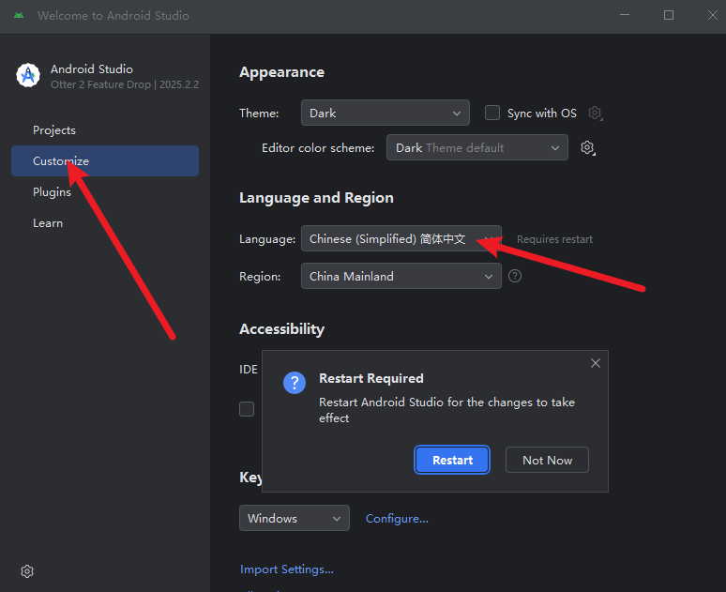Viewport: 726px width, 592px height.
Task: Close the Restart Required popup
Action: tap(596, 363)
